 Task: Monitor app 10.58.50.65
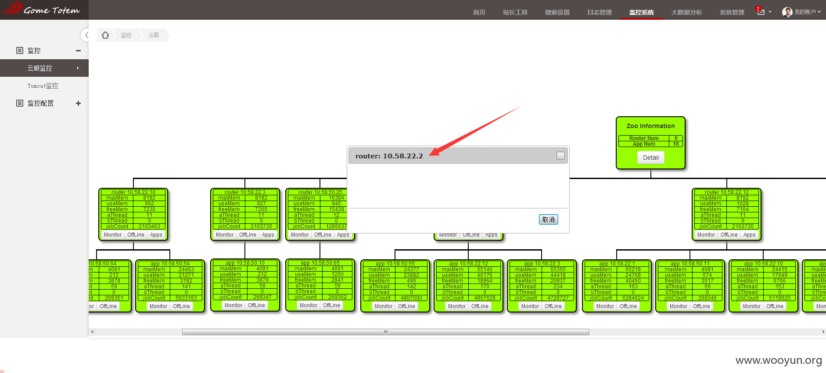(x=309, y=305)
